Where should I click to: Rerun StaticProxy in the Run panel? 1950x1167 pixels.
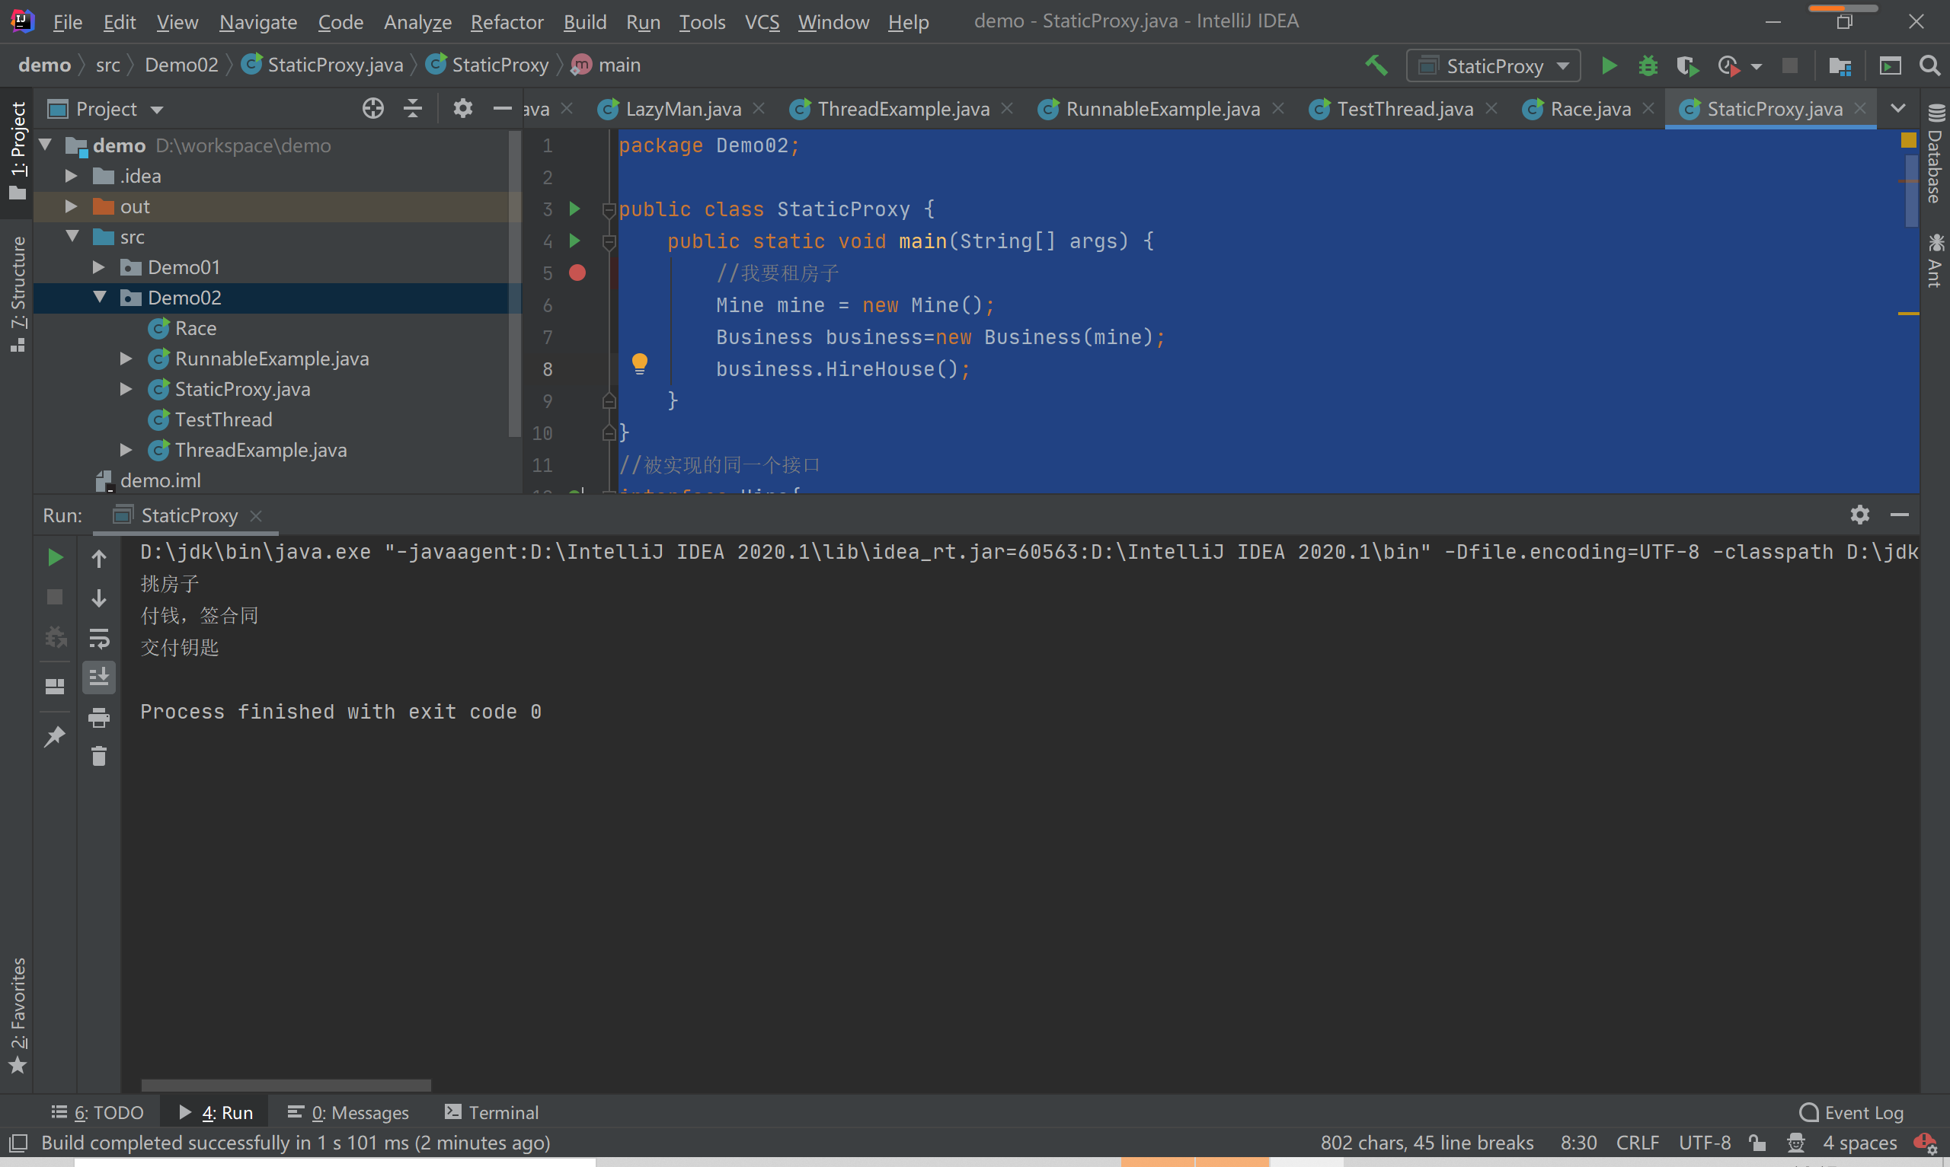click(x=55, y=557)
